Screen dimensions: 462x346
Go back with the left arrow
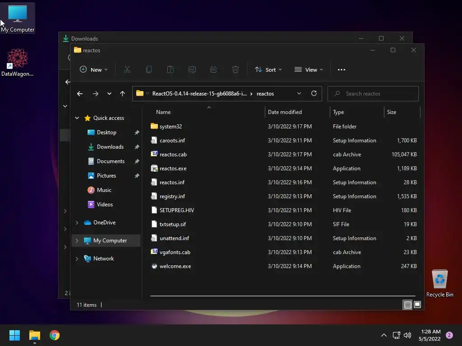point(79,94)
